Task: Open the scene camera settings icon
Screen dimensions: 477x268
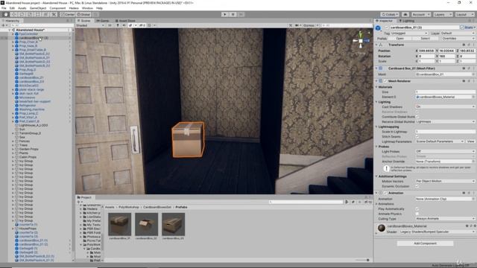Action: [x=297, y=25]
